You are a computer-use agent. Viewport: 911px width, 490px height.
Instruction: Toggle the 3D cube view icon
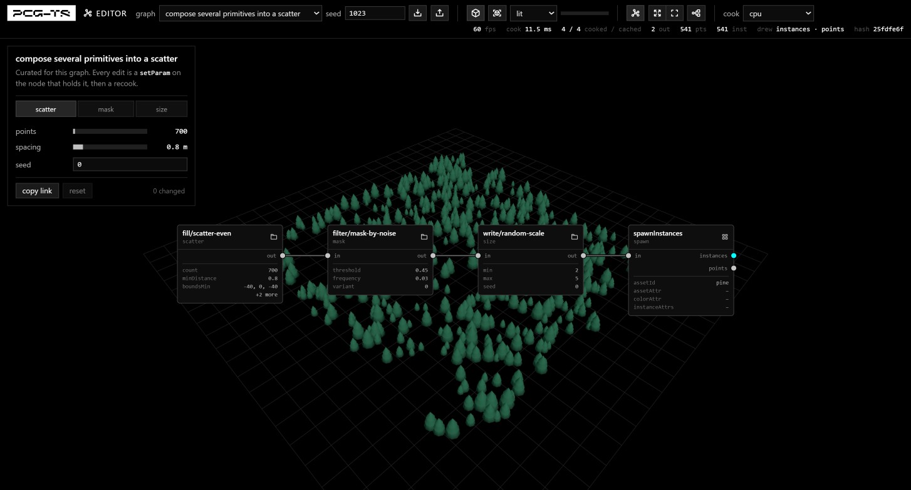[476, 13]
